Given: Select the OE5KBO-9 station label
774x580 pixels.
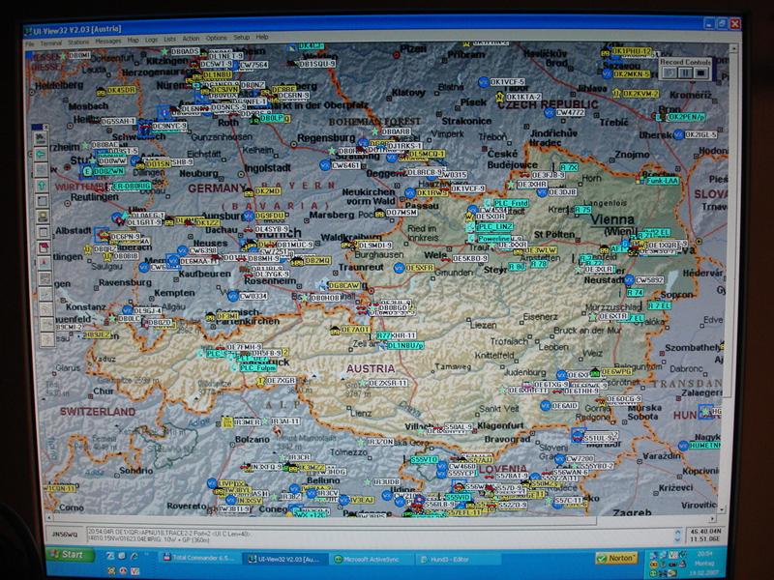Looking at the screenshot, I should [470, 258].
